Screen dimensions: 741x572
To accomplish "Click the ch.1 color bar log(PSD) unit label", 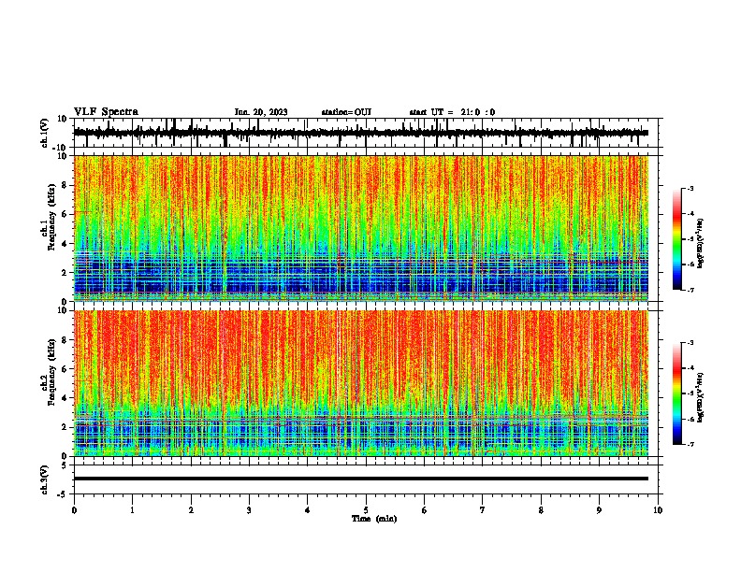I will tap(701, 243).
